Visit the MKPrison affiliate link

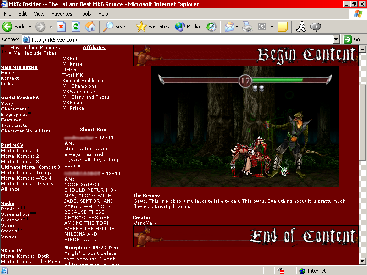(73, 108)
